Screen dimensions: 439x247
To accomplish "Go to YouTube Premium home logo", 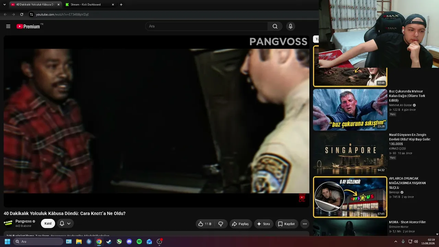I will click(x=28, y=26).
